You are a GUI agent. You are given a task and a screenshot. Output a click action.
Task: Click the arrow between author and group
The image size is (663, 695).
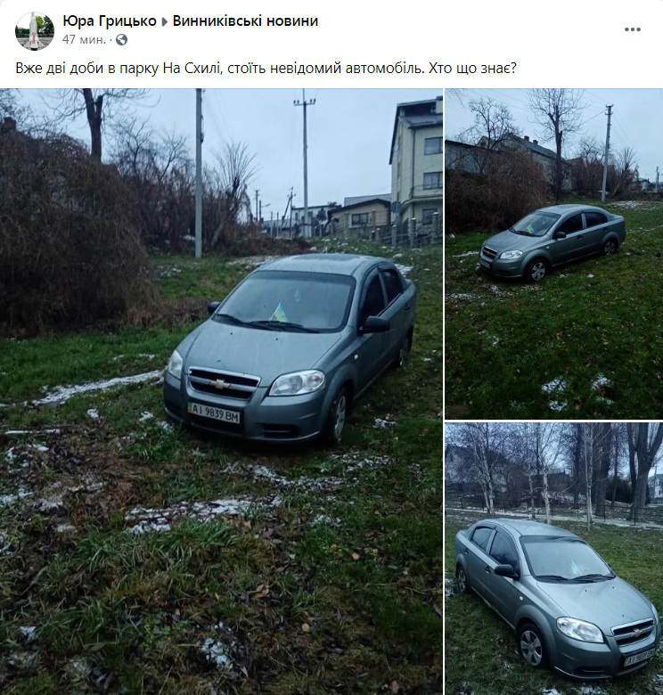(x=165, y=21)
